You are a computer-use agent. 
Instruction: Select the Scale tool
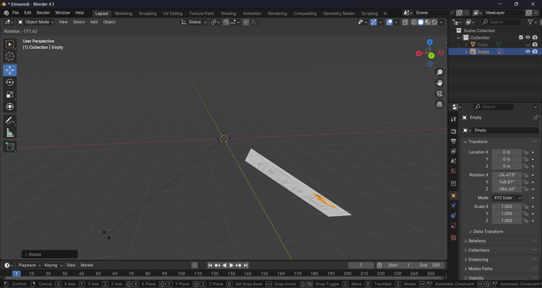(10, 95)
